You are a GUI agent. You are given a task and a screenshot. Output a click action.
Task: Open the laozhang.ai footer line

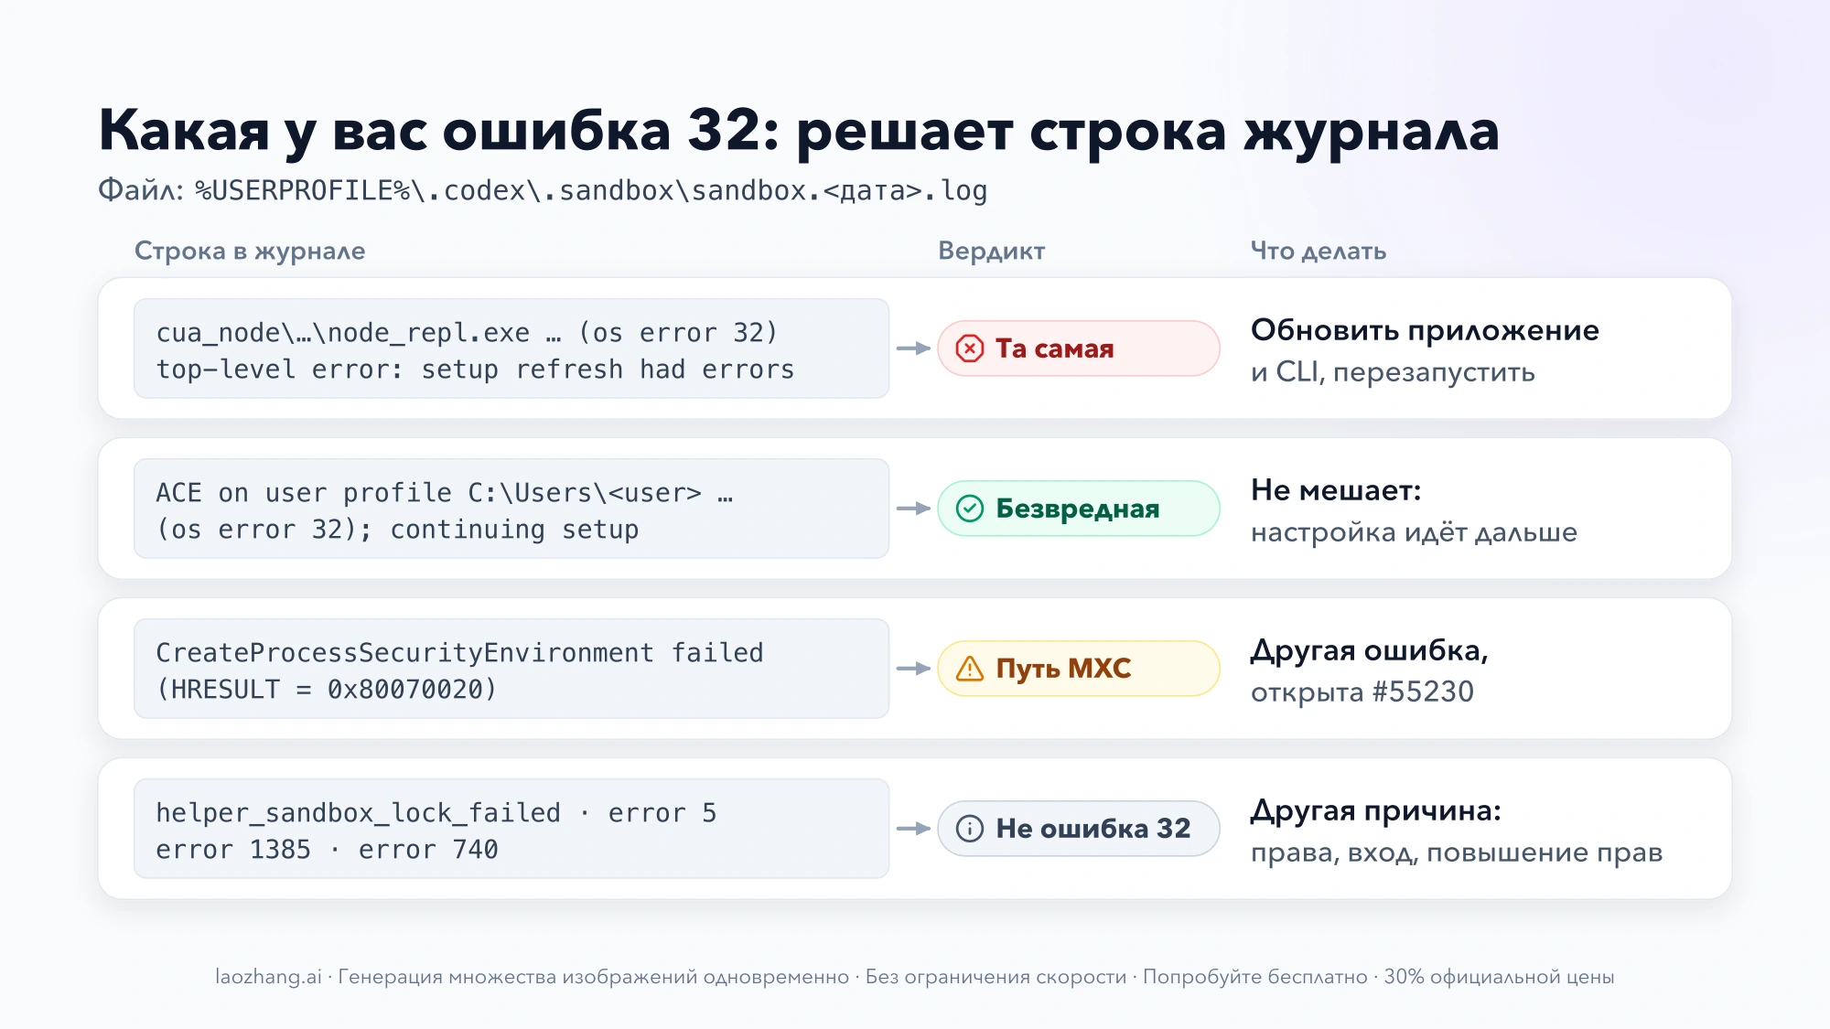click(915, 977)
